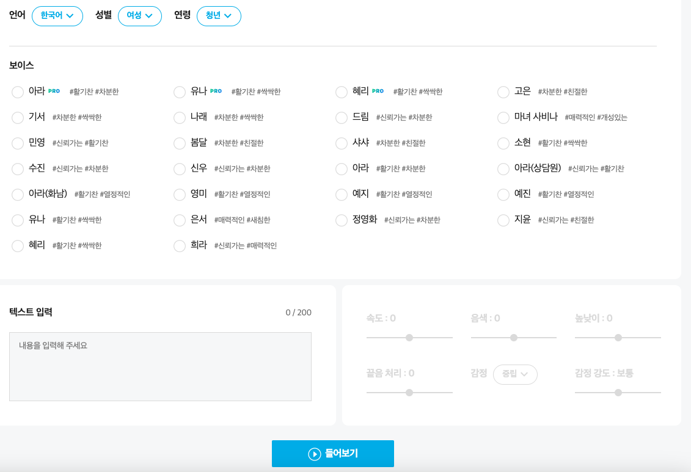Click the 들어보기 listen button
The height and width of the screenshot is (472, 691).
point(333,454)
